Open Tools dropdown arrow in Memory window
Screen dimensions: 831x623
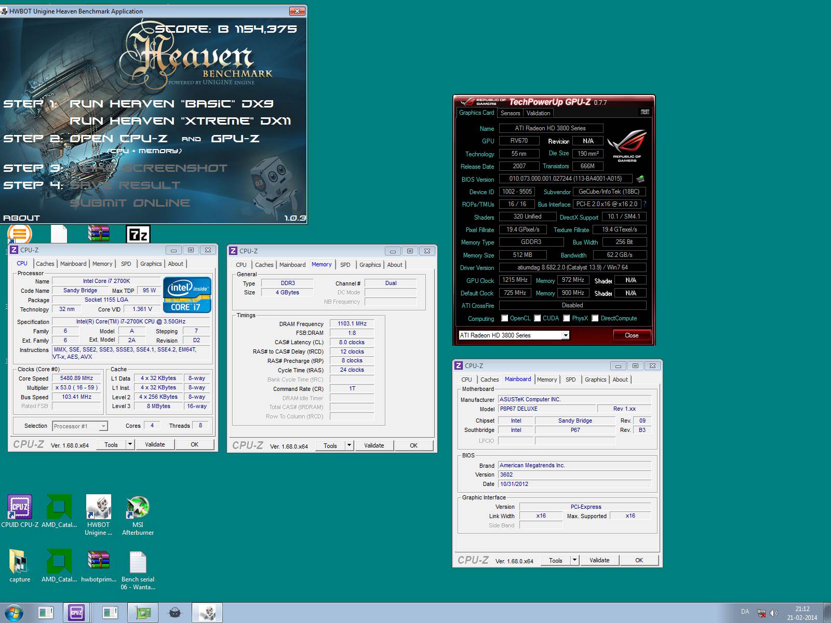click(x=350, y=445)
